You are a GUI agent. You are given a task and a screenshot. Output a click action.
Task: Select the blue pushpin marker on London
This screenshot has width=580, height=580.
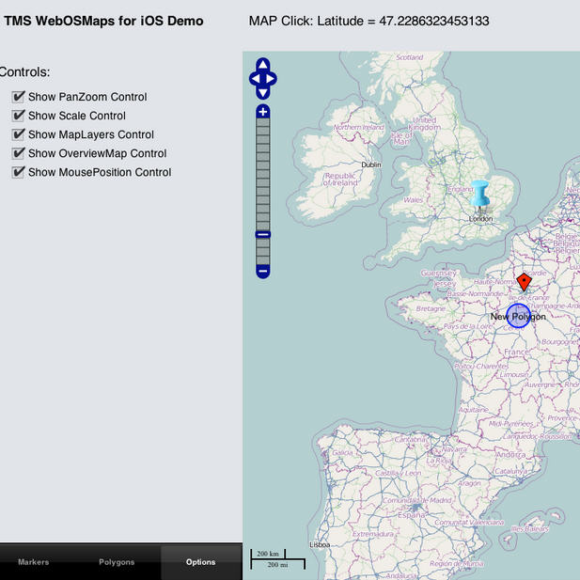tap(480, 195)
